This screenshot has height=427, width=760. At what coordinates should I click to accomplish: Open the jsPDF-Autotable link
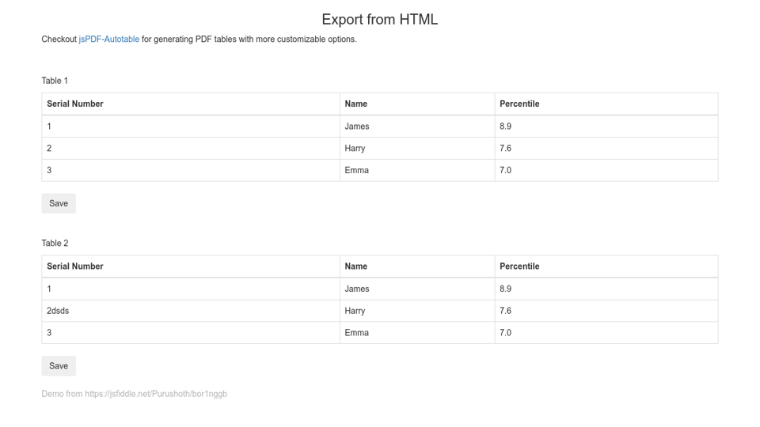[108, 40]
